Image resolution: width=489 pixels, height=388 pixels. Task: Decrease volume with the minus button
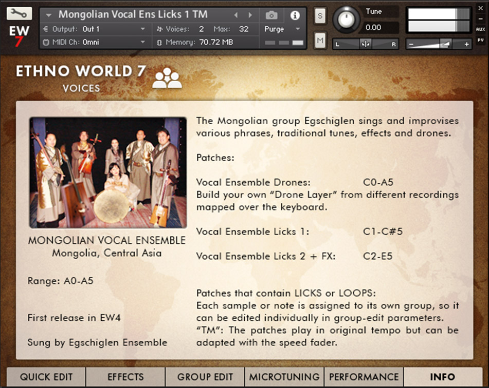point(411,44)
